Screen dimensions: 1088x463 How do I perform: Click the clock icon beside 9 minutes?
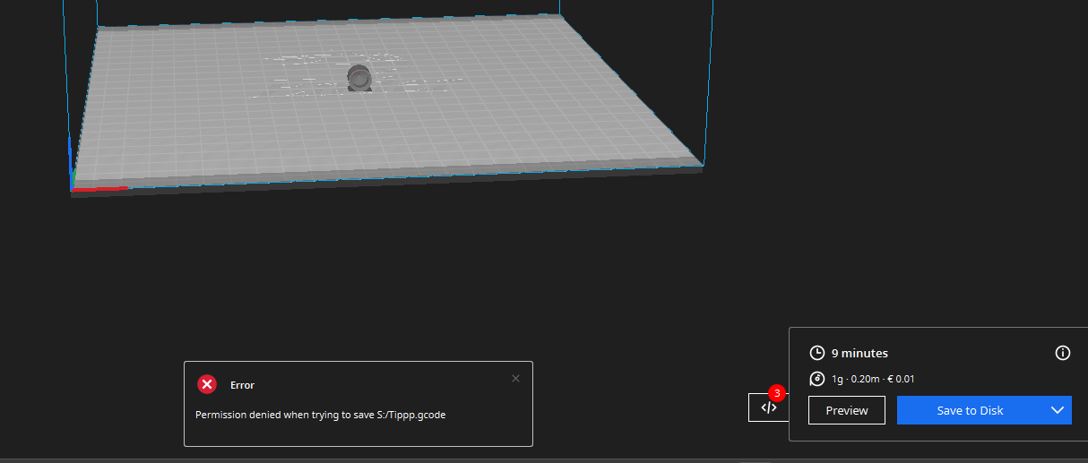pyautogui.click(x=816, y=353)
